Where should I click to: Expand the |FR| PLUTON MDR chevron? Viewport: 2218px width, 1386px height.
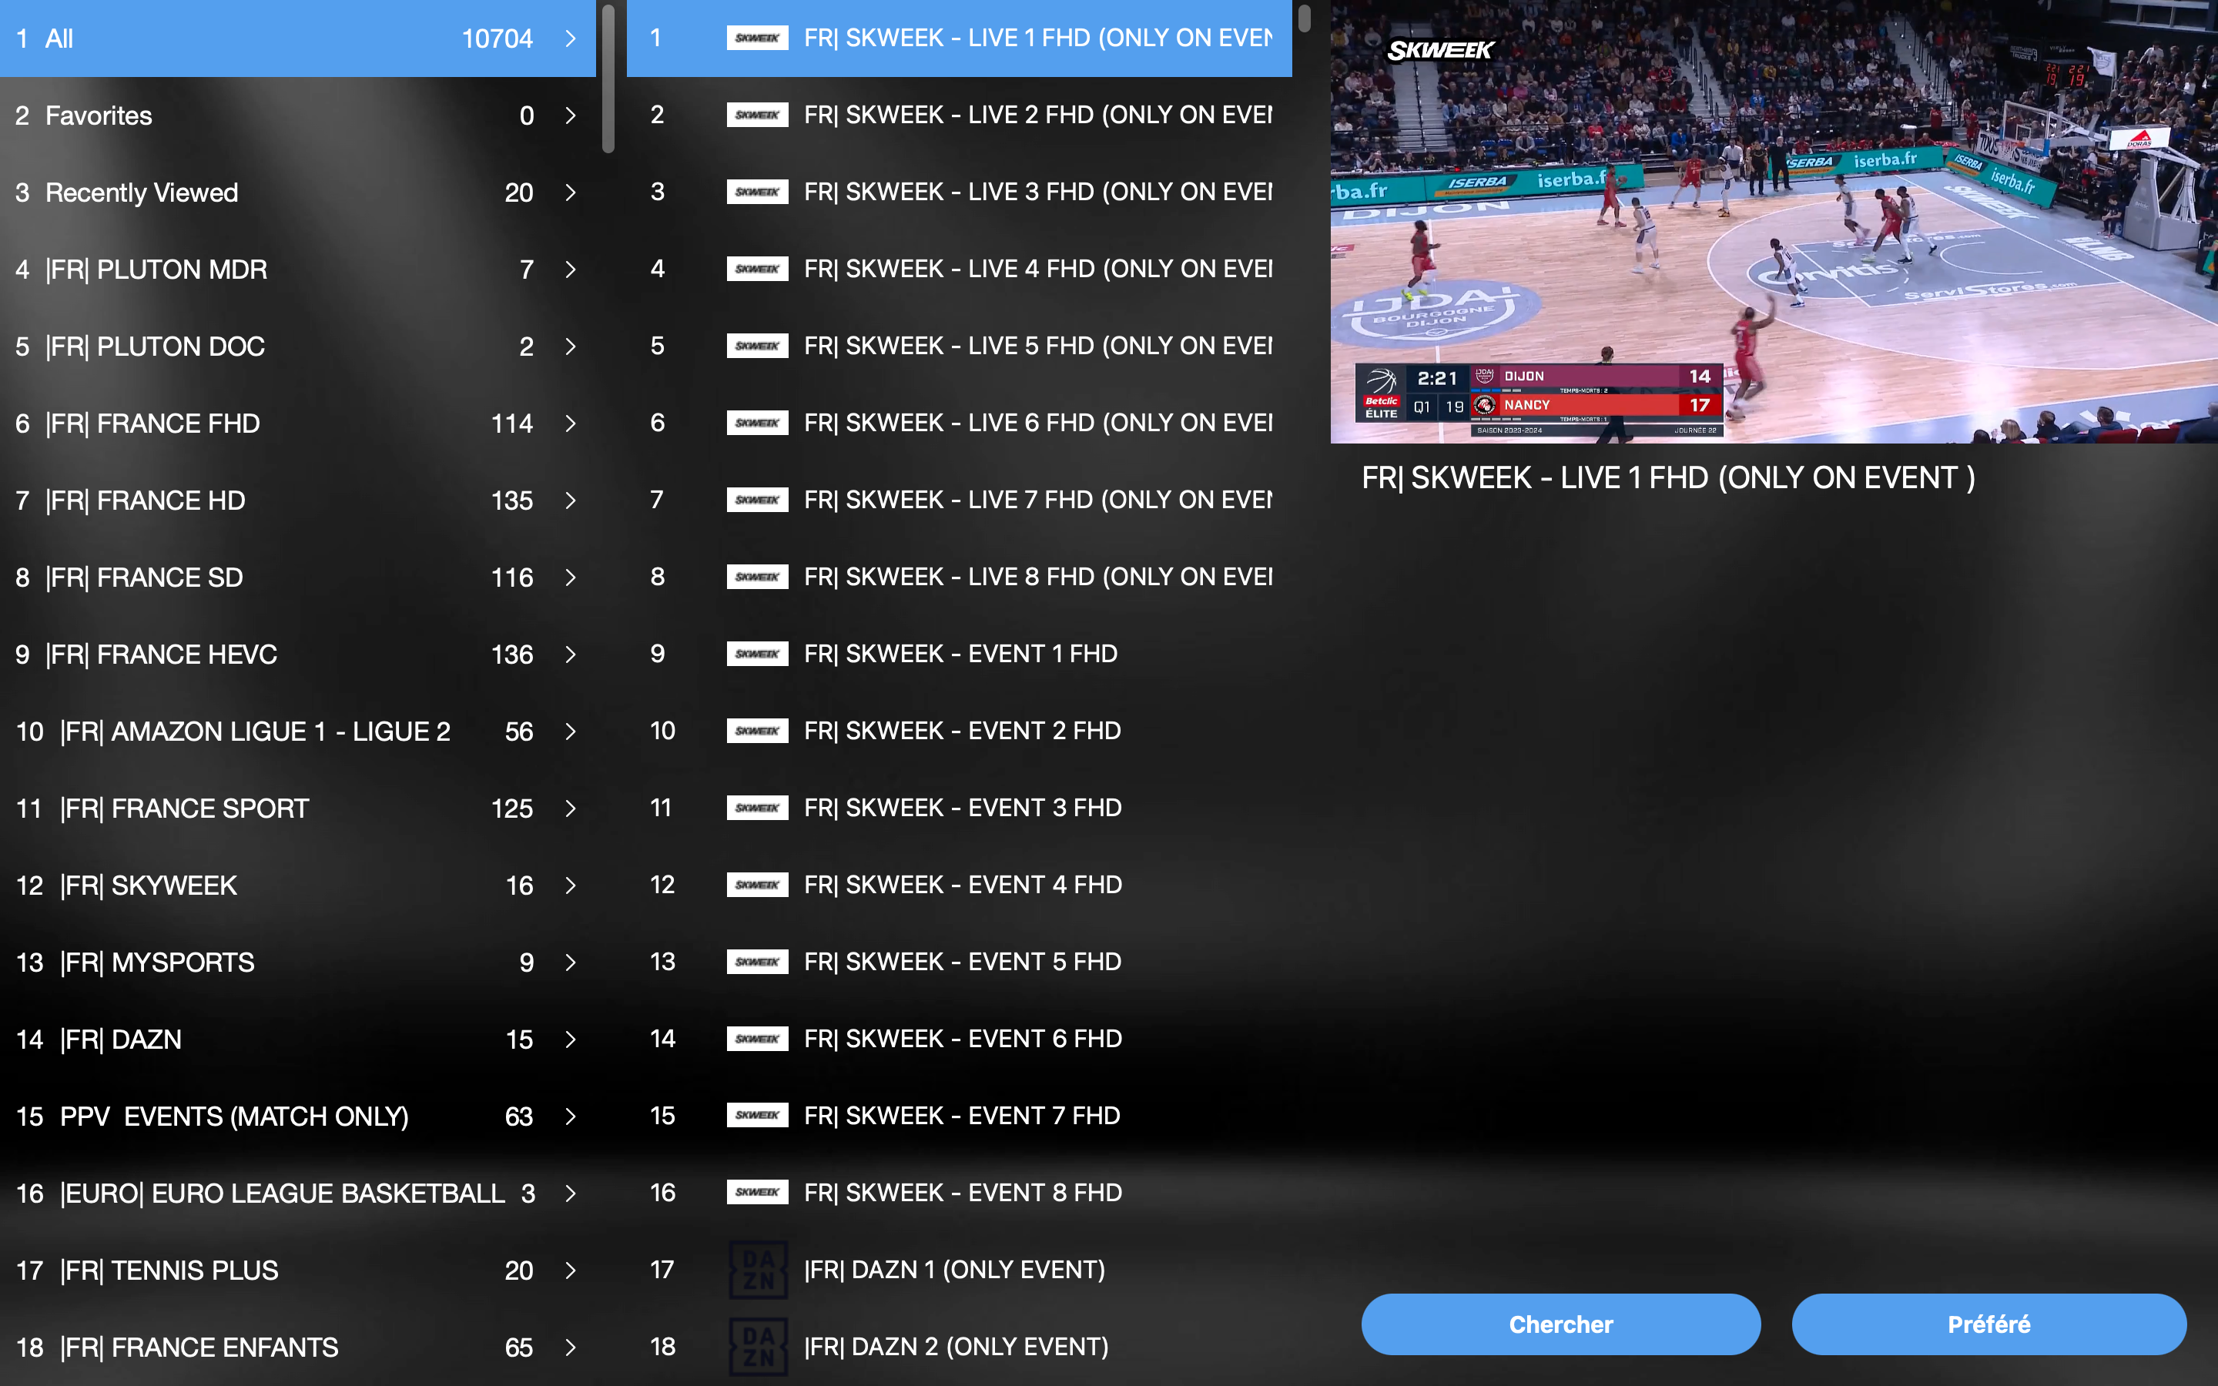click(x=571, y=269)
